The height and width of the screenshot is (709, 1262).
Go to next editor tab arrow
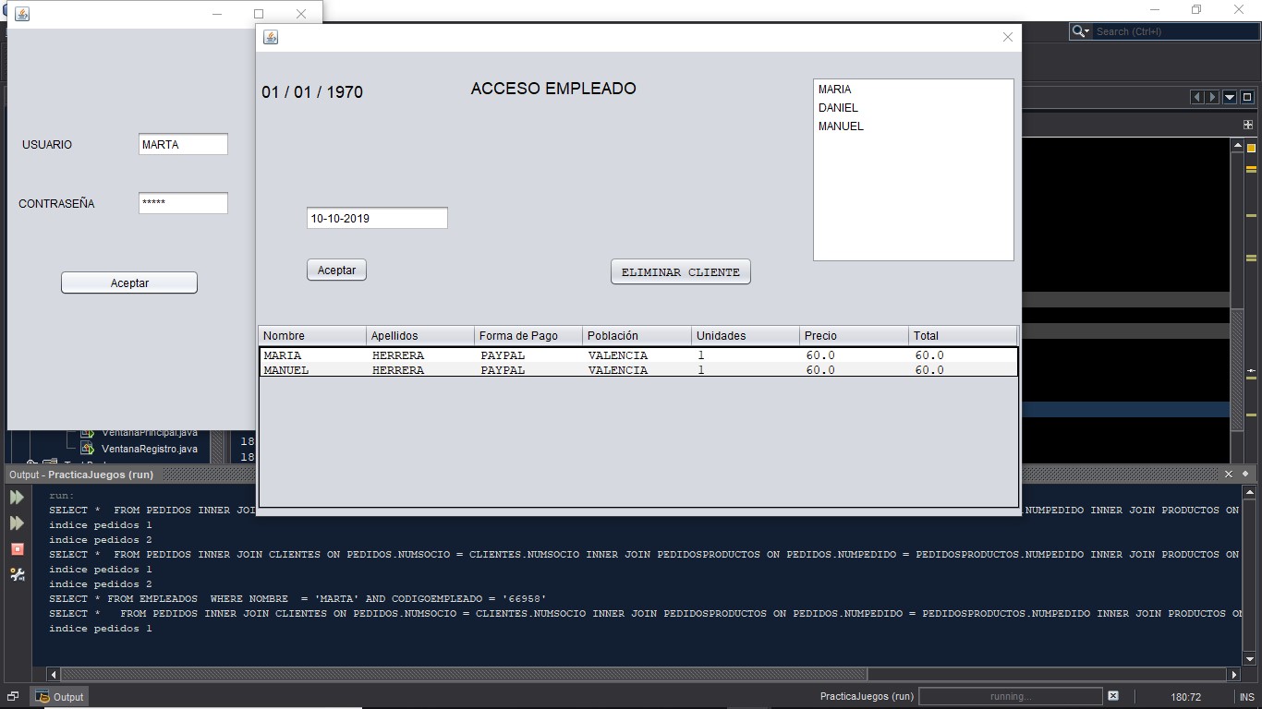1212,97
